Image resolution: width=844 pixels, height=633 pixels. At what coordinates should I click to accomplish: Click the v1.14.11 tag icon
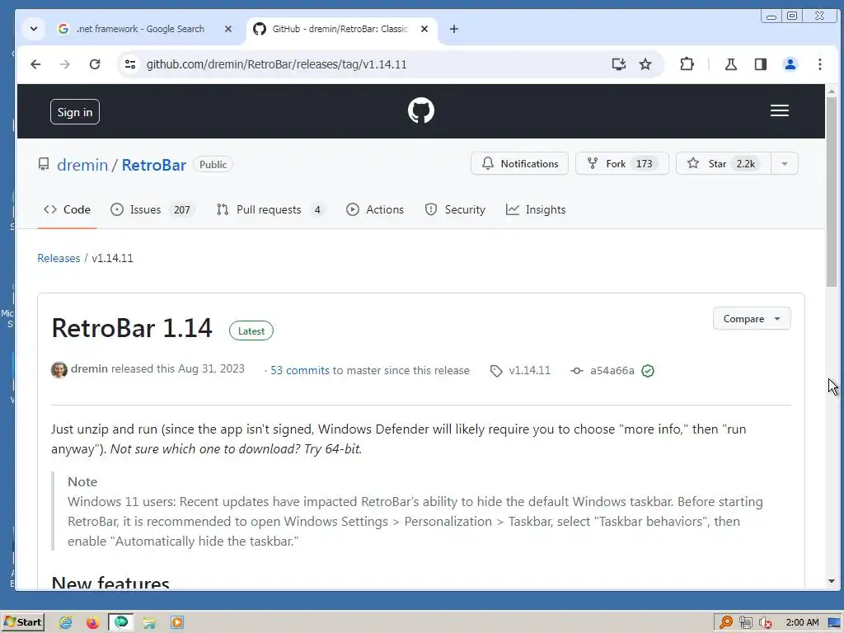pos(495,371)
